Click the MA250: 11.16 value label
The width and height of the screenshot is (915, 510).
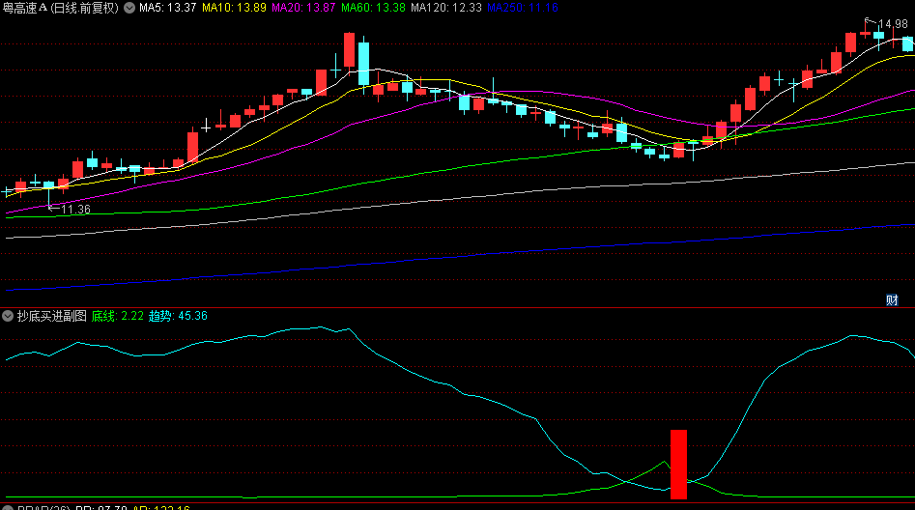coord(523,8)
